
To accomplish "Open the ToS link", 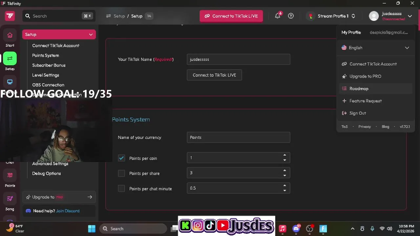I will click(x=345, y=127).
